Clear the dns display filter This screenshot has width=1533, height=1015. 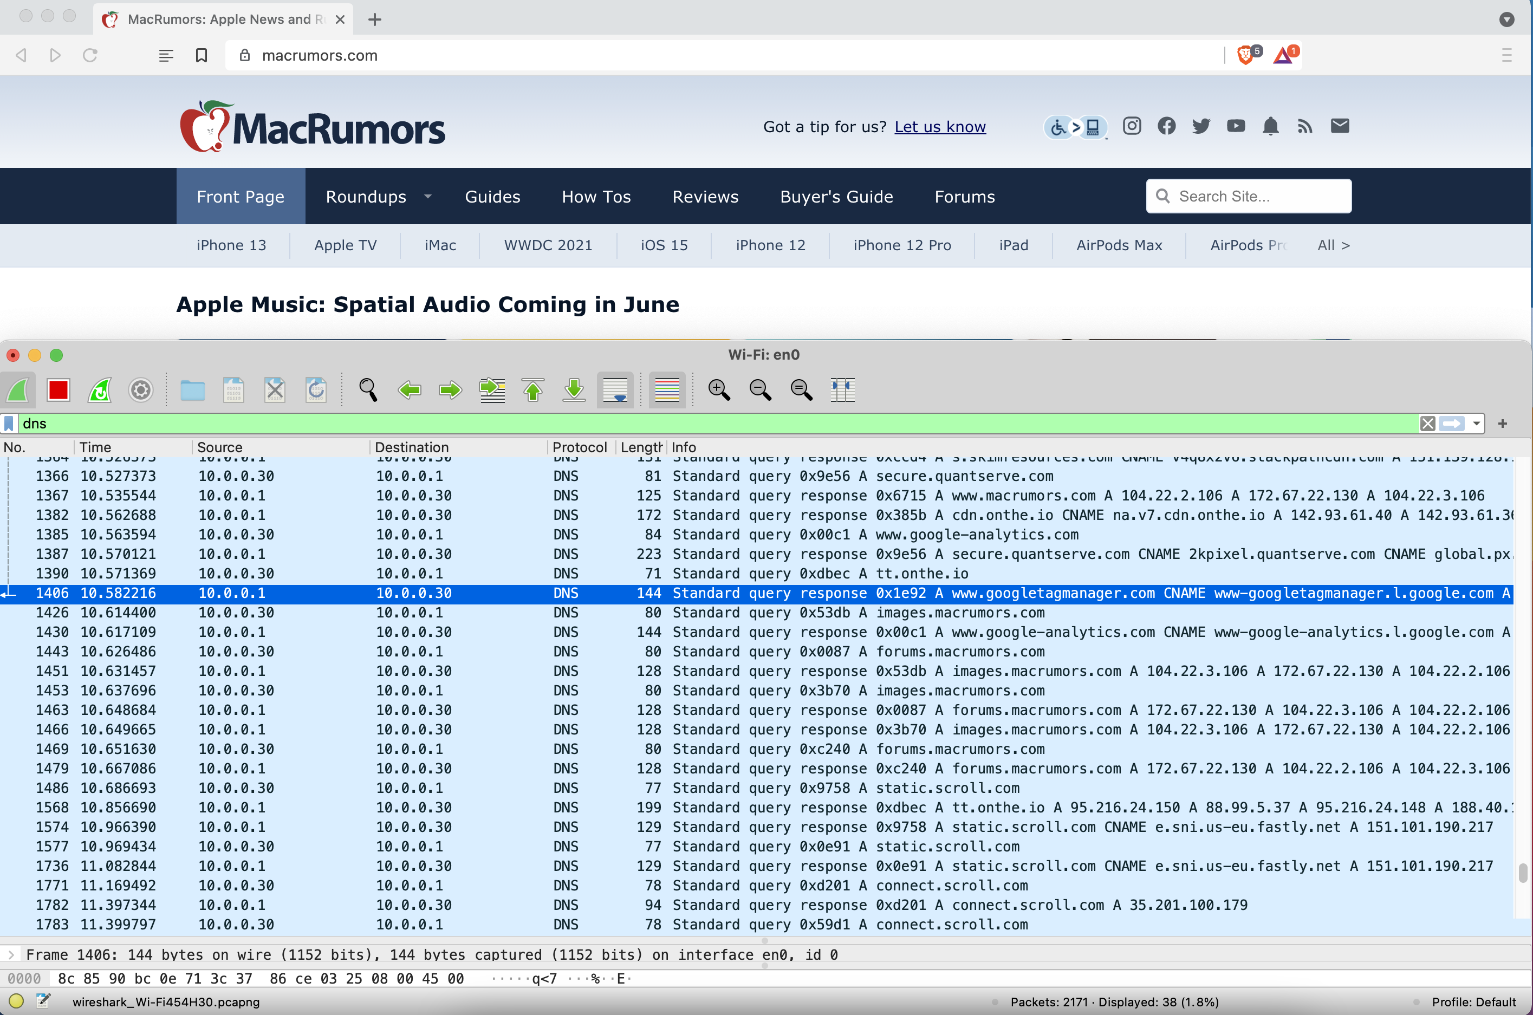pyautogui.click(x=1427, y=424)
